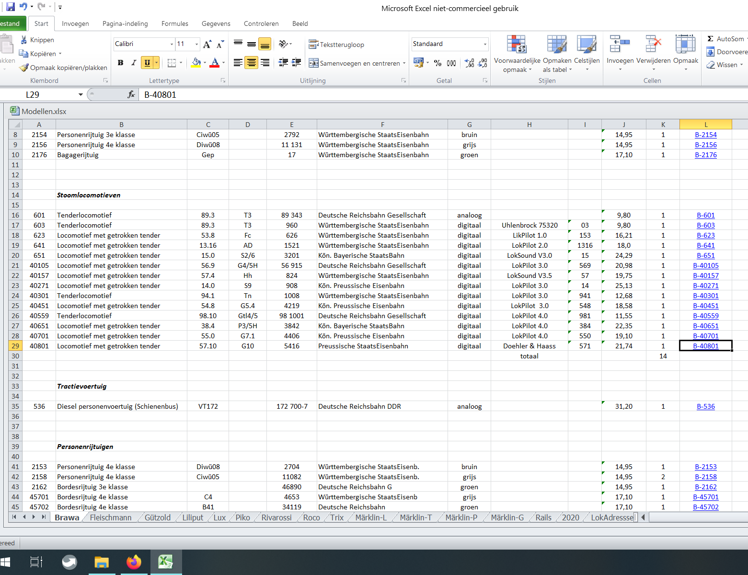Image resolution: width=748 pixels, height=575 pixels.
Task: Open Voorwaardelijke opmaak conditional formatting
Action: tap(517, 54)
